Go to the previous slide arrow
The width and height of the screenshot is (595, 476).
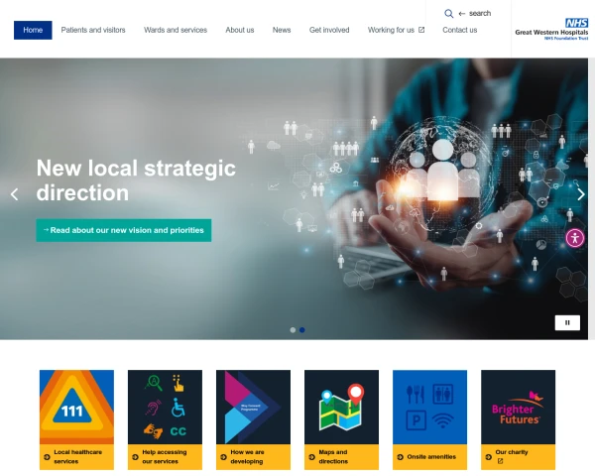click(15, 194)
